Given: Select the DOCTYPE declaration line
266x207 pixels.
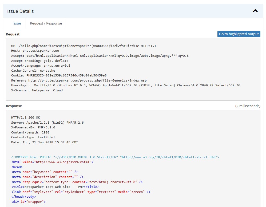Looking at the screenshot, I should click(115, 157).
